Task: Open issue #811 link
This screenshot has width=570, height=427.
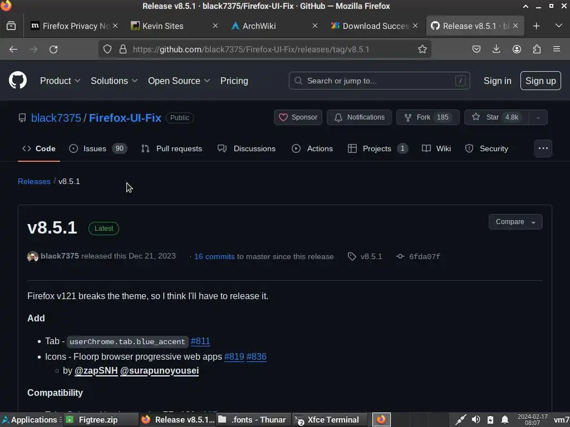Action: [200, 341]
